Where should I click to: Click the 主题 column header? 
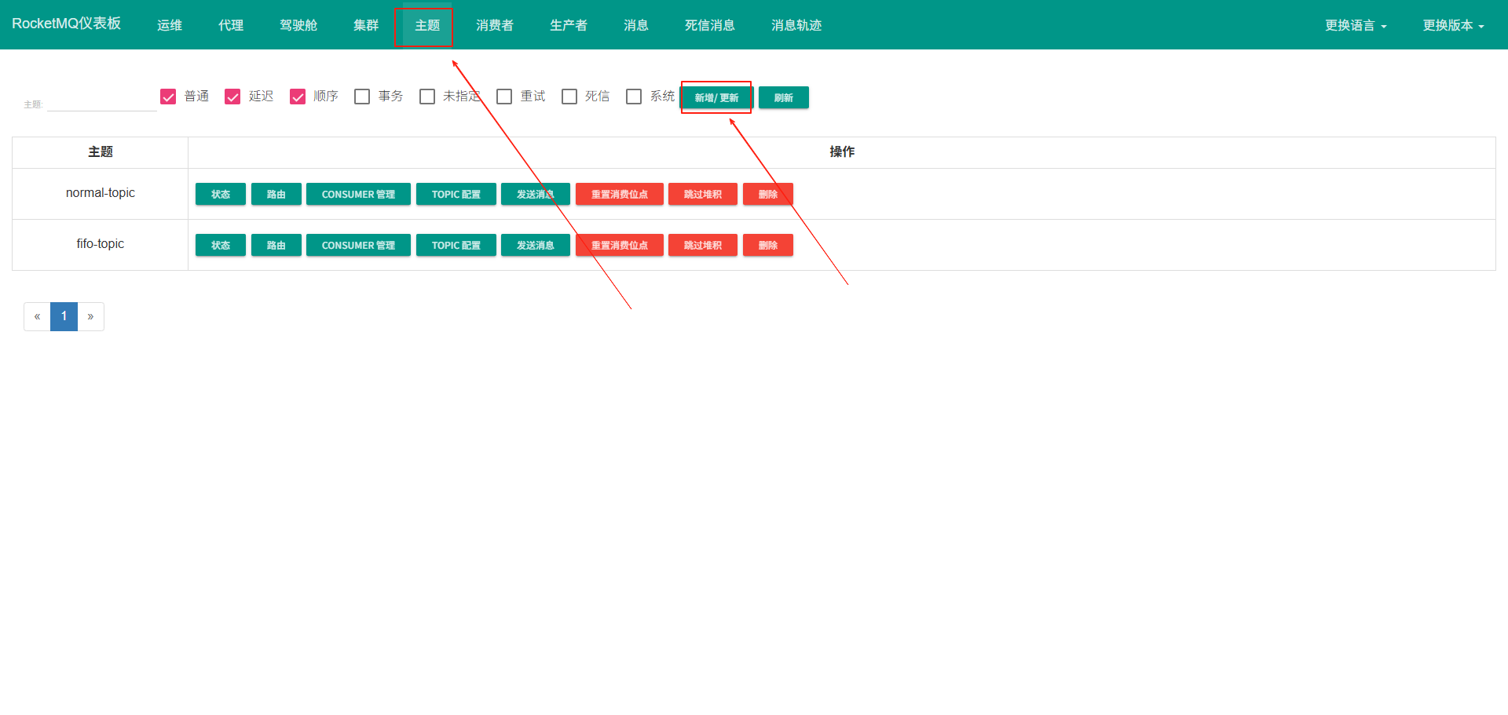(101, 152)
